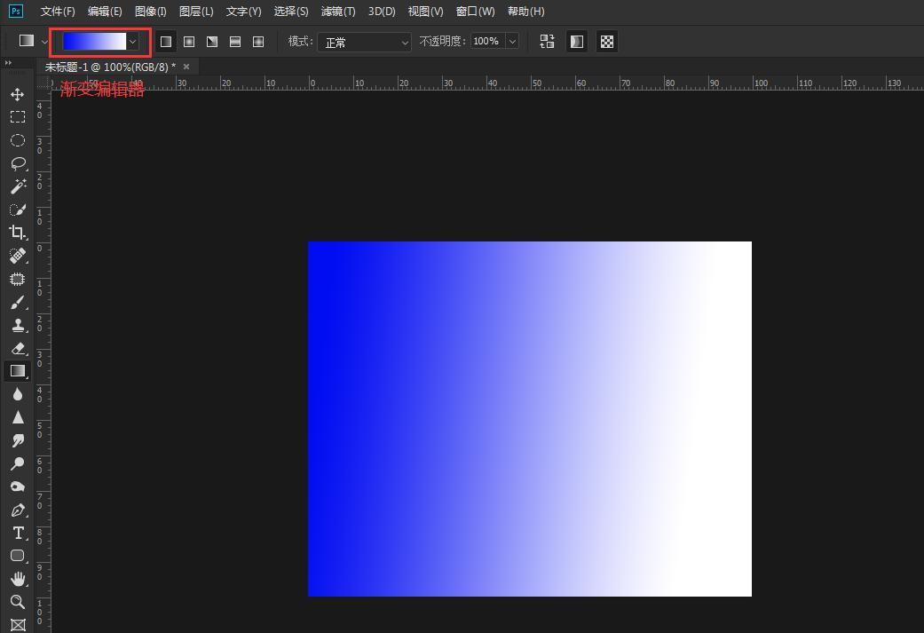Select the Eraser tool
Screen dimensions: 924x633
[18, 348]
